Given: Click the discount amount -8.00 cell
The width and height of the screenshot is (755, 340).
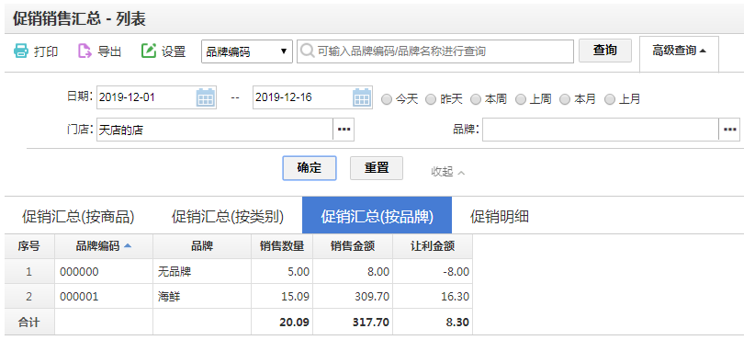Looking at the screenshot, I should (433, 272).
